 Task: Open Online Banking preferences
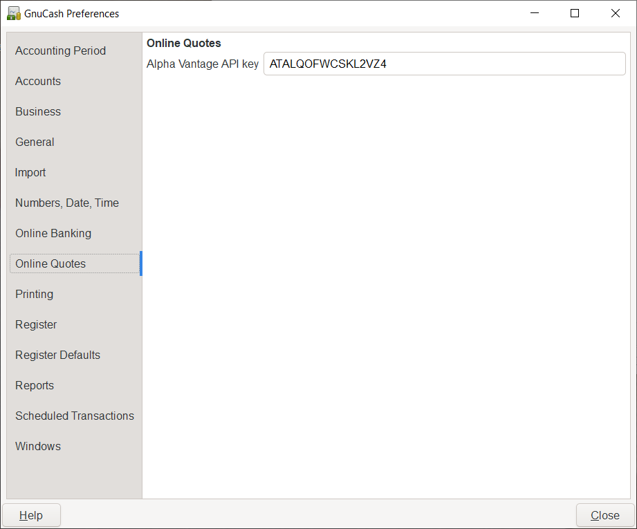(53, 233)
